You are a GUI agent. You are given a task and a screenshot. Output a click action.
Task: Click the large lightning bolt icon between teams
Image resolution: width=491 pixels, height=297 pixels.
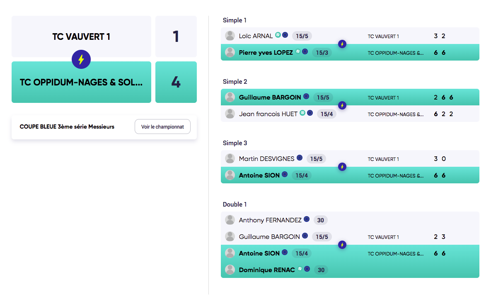point(81,59)
